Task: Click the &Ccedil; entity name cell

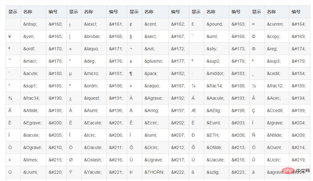Action: tap(277, 110)
